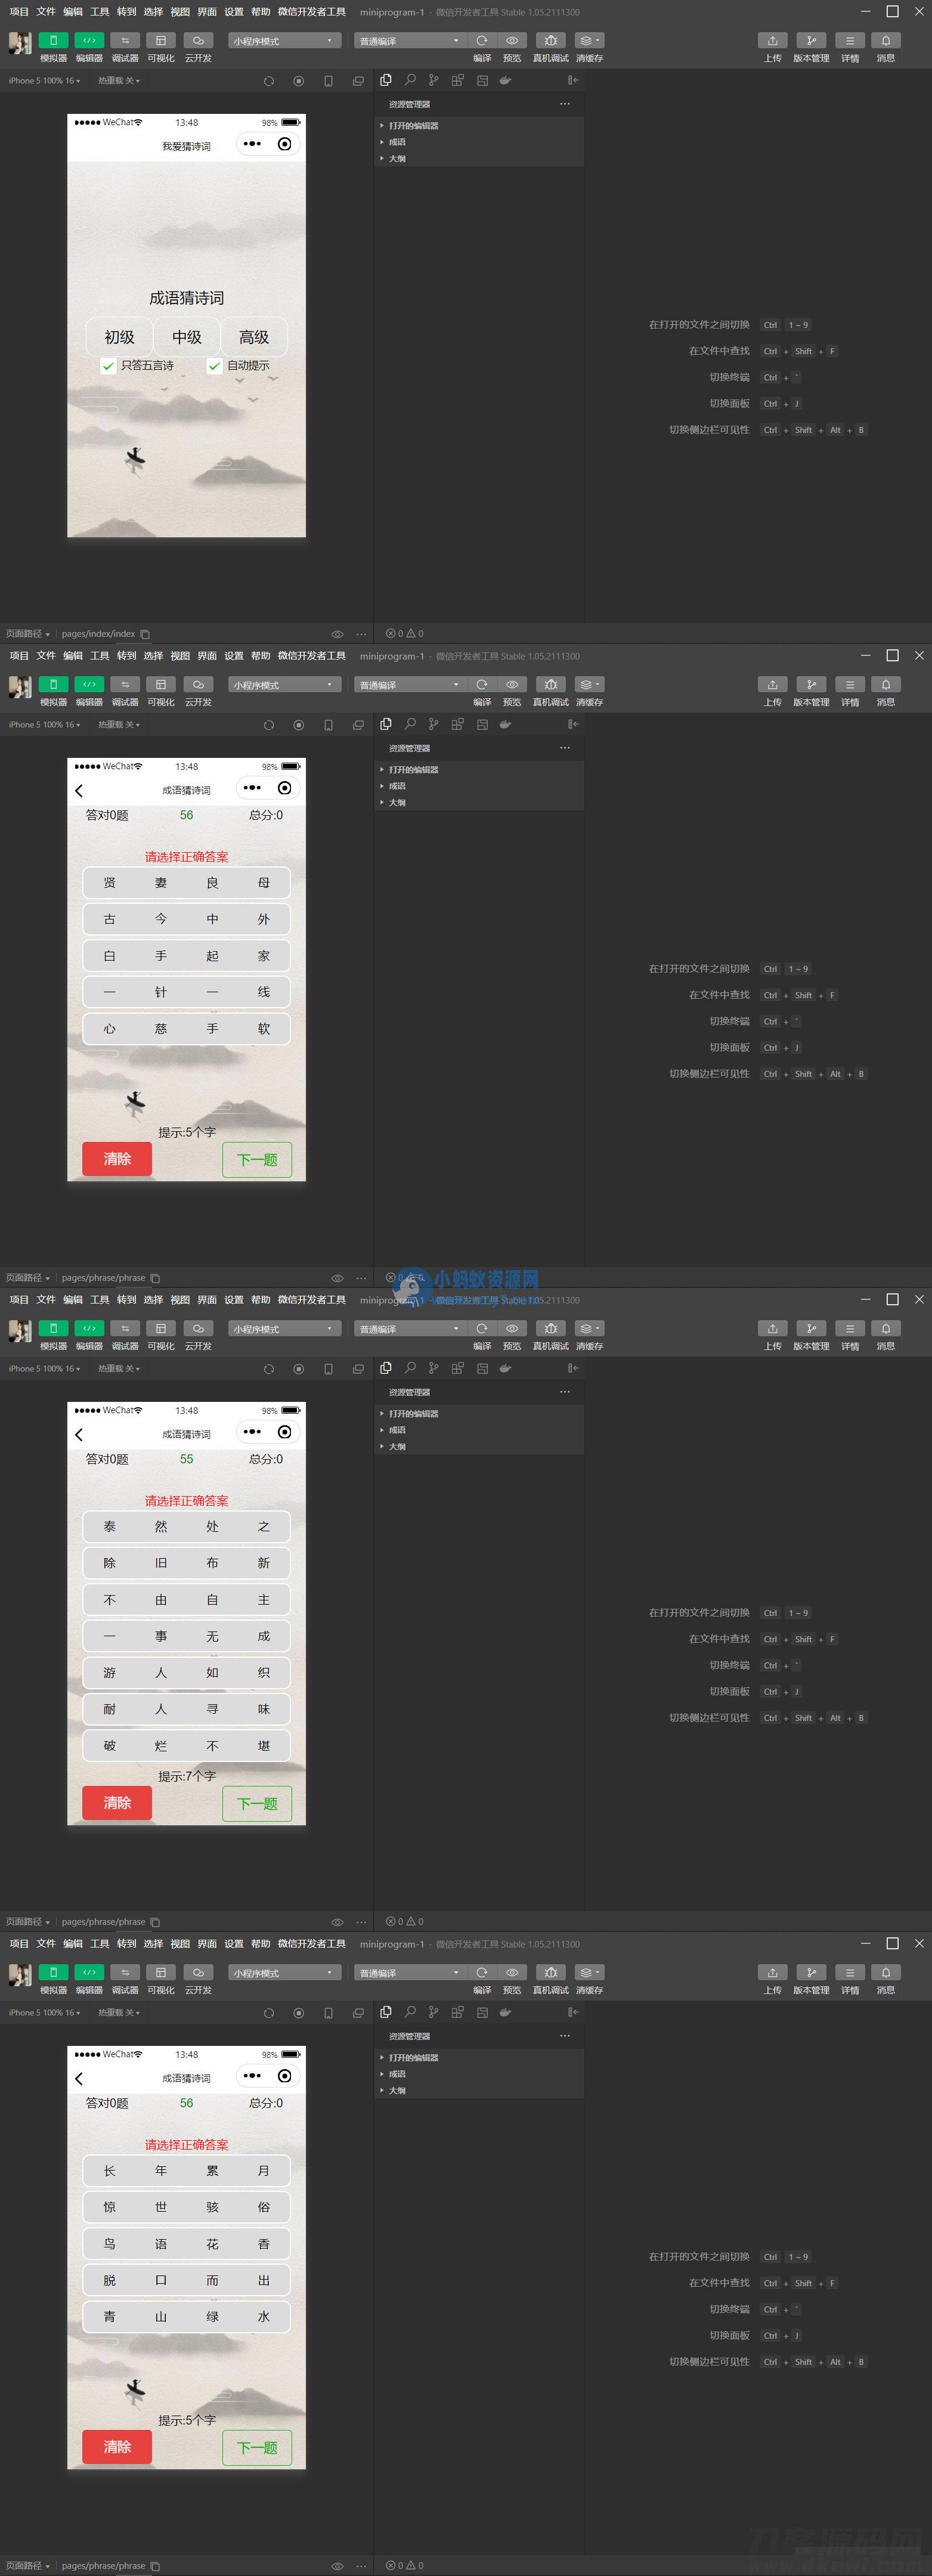This screenshot has width=932, height=2576.
Task: Copy the pages/index/index path using its copy icon
Action: tap(145, 634)
